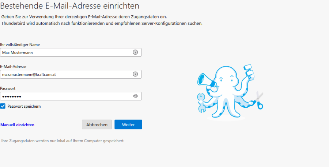The height and width of the screenshot is (167, 329).
Task: Click the info icon in the E-Mail-Adresse field
Action: click(x=135, y=74)
